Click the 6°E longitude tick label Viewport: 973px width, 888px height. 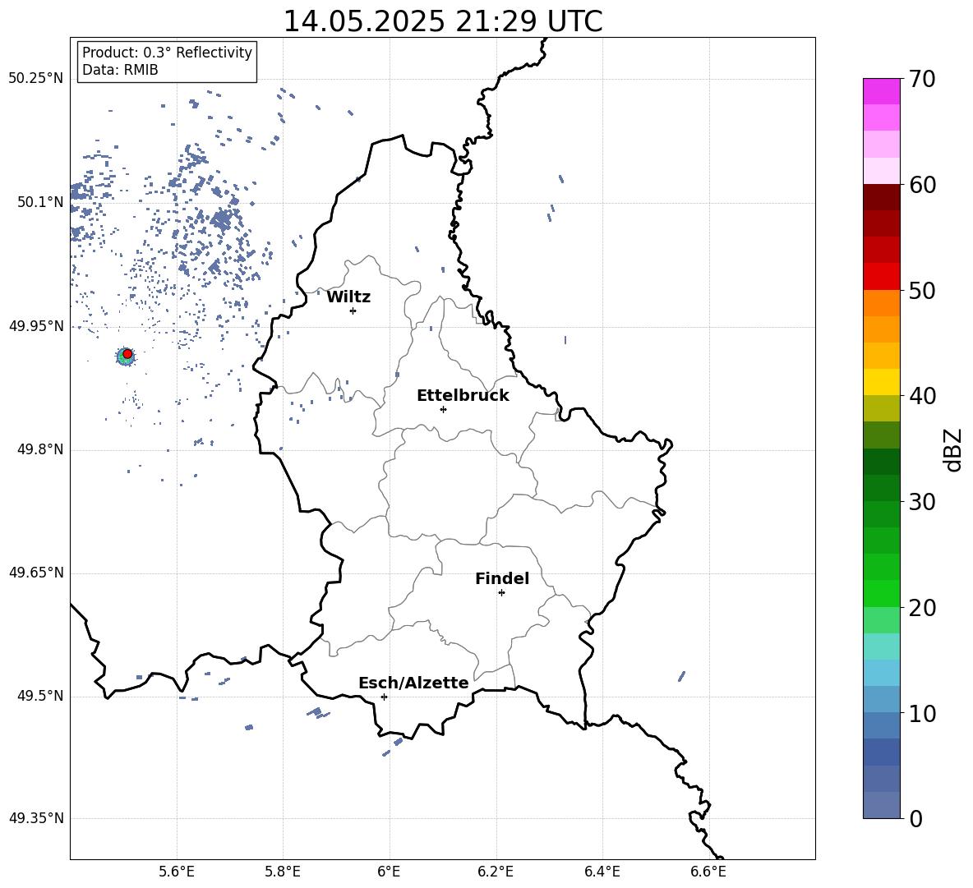[389, 872]
